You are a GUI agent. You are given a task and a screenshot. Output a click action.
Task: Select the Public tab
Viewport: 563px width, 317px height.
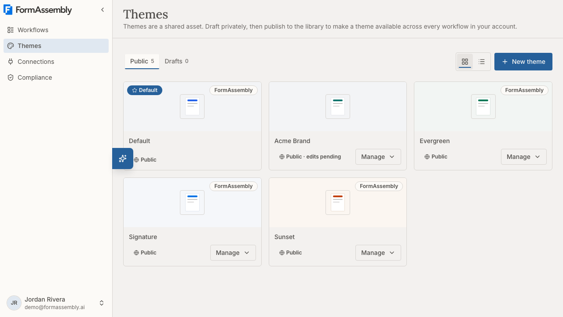point(142,61)
